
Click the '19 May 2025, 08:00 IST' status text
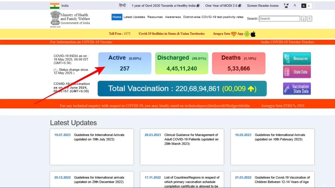[71, 60]
